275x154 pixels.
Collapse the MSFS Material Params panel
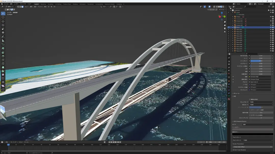pyautogui.click(x=233, y=121)
